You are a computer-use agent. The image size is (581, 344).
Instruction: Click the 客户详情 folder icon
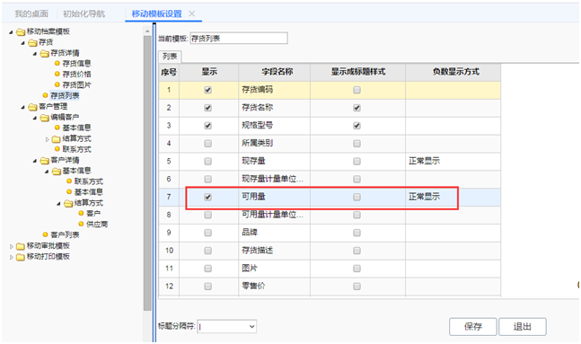45,161
